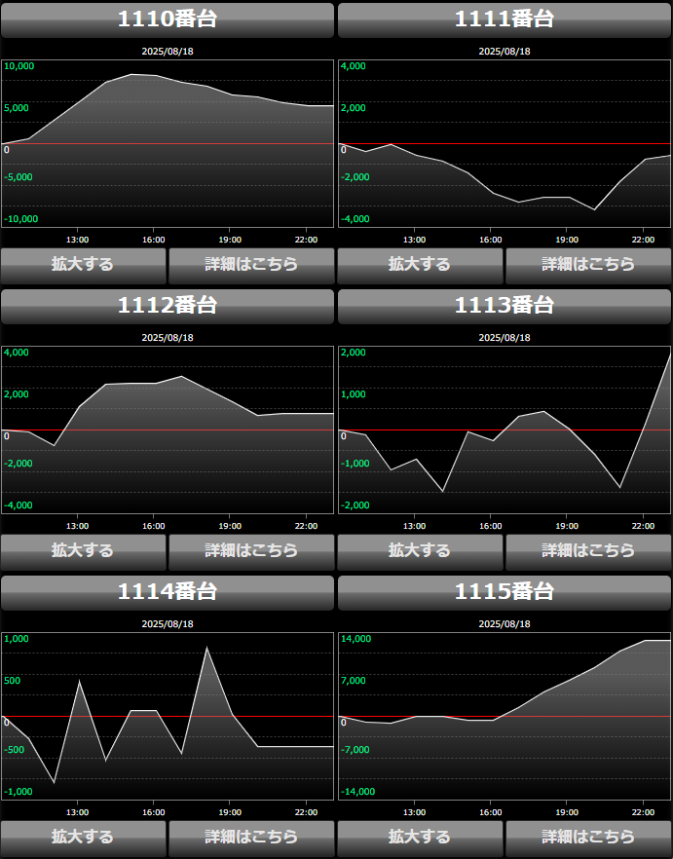Image resolution: width=673 pixels, height=859 pixels.
Task: Click the 2025/08/18 date above 1113 graph
Action: click(x=505, y=338)
